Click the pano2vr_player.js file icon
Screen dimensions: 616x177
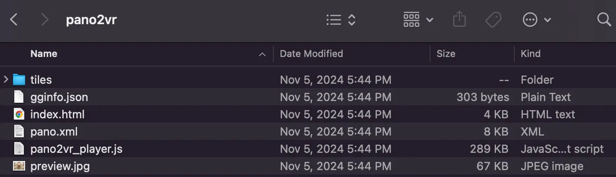pyautogui.click(x=19, y=149)
